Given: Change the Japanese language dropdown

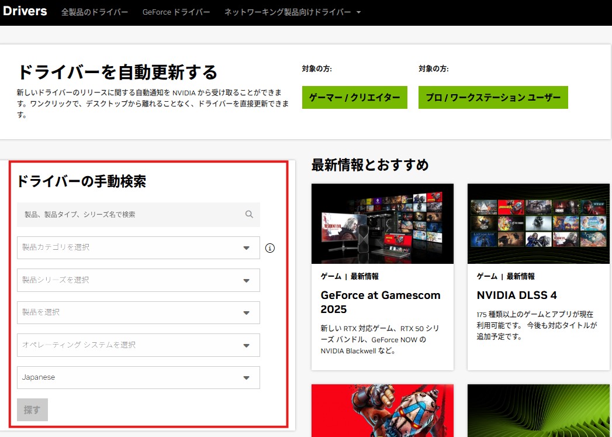Looking at the screenshot, I should (138, 377).
